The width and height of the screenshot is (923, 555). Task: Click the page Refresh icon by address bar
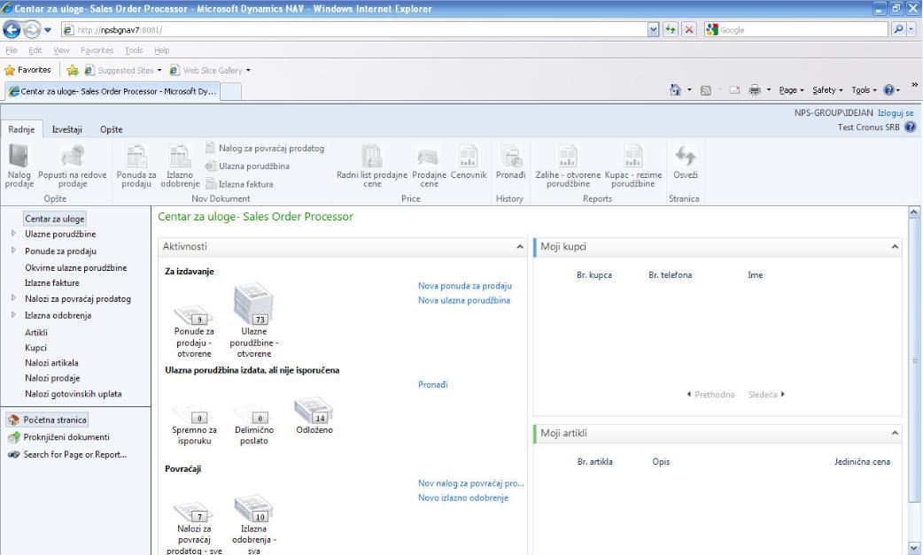click(x=671, y=29)
